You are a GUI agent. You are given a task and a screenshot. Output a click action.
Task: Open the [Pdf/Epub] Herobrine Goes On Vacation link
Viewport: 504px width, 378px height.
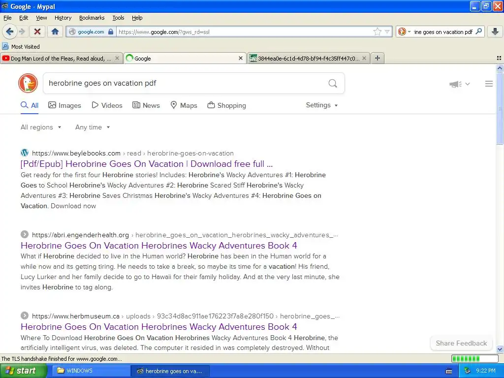click(x=147, y=164)
